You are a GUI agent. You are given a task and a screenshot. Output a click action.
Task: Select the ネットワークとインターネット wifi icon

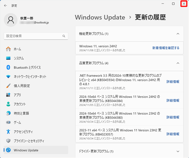(x=8, y=76)
